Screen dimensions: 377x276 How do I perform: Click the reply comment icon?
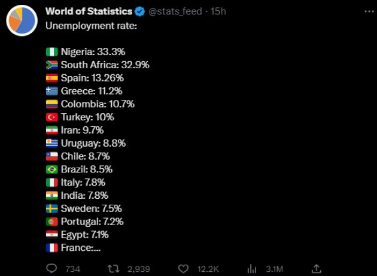click(x=52, y=268)
